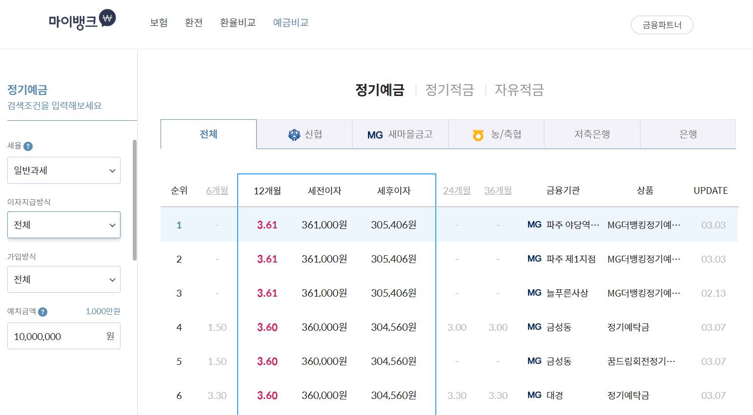
Task: Click MG logo in 대경 row
Action: [534, 395]
